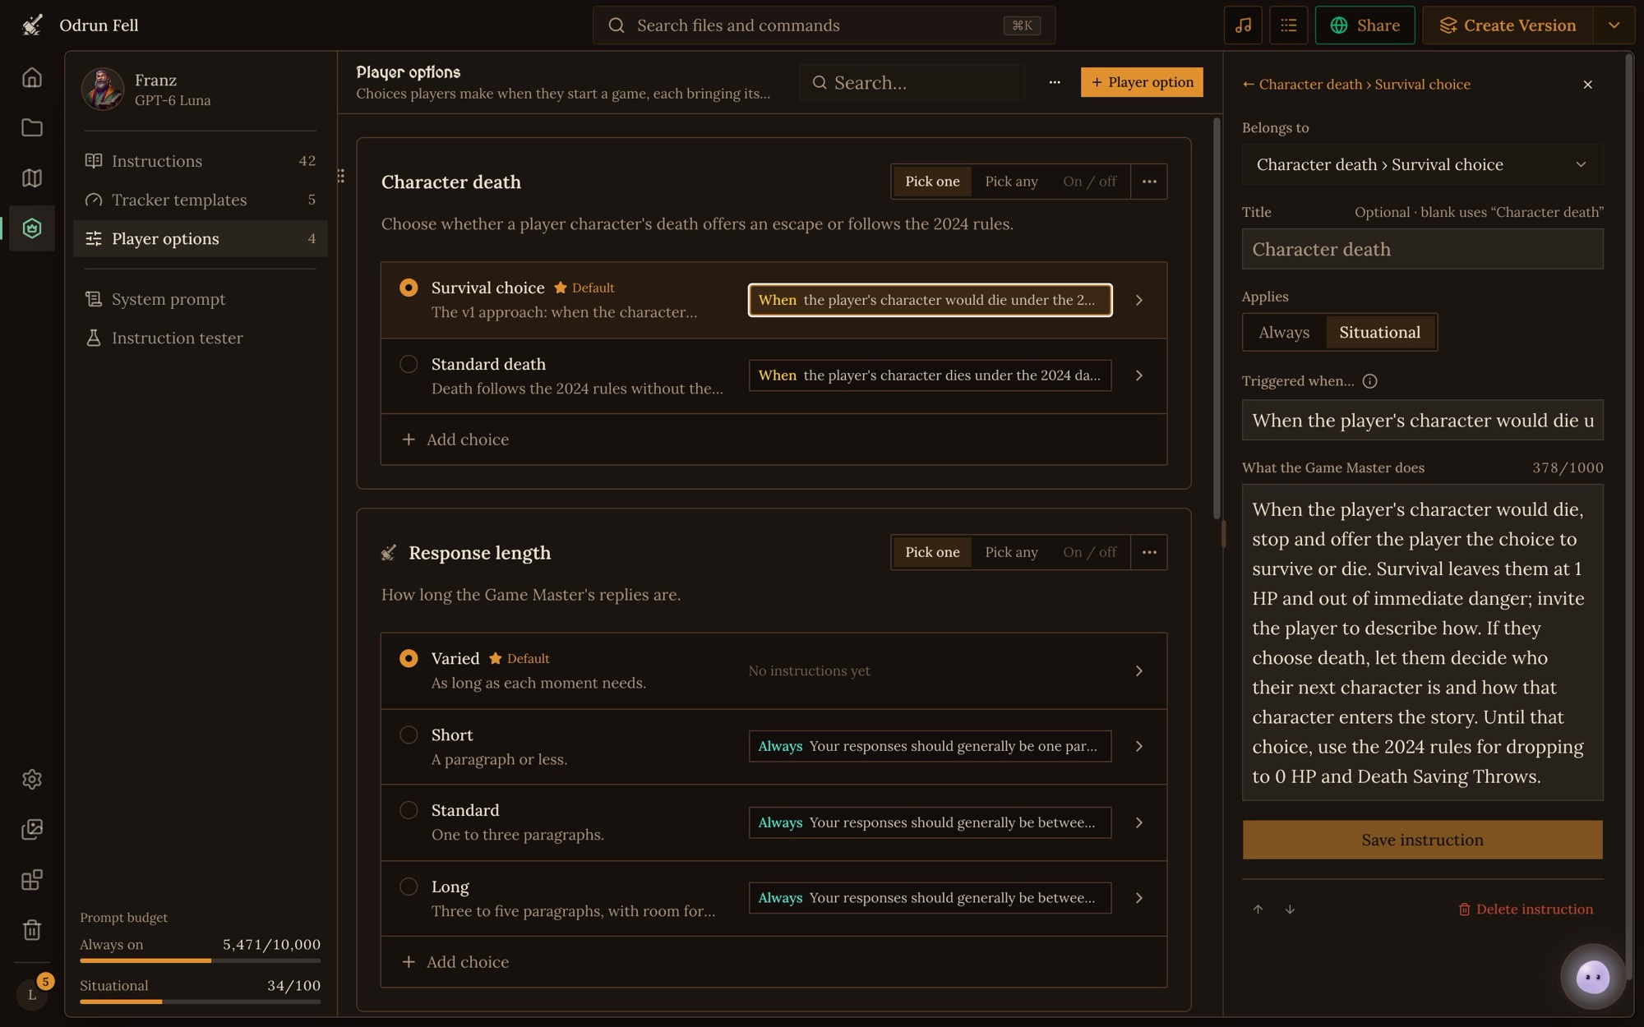Image resolution: width=1644 pixels, height=1027 pixels.
Task: Expand the Short choice chevron
Action: click(x=1139, y=746)
